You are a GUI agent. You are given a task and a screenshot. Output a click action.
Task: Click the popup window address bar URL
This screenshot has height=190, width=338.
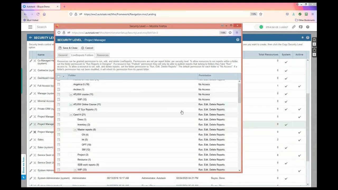[115, 33]
